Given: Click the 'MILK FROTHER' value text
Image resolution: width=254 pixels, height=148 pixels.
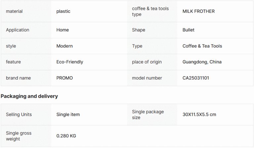Looking at the screenshot, I should (198, 11).
